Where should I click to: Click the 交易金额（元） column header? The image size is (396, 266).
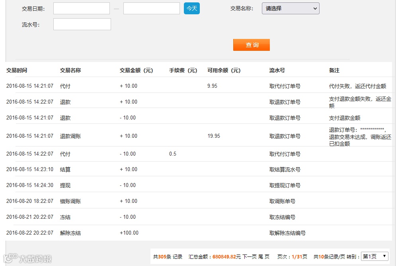pyautogui.click(x=136, y=70)
